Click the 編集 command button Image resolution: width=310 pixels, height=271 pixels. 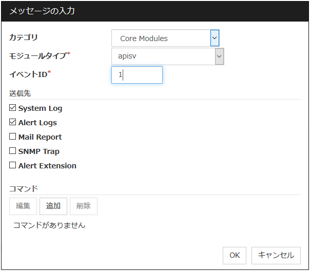pyautogui.click(x=23, y=206)
